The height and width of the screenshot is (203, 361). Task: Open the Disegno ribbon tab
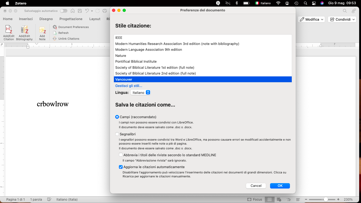tap(46, 19)
